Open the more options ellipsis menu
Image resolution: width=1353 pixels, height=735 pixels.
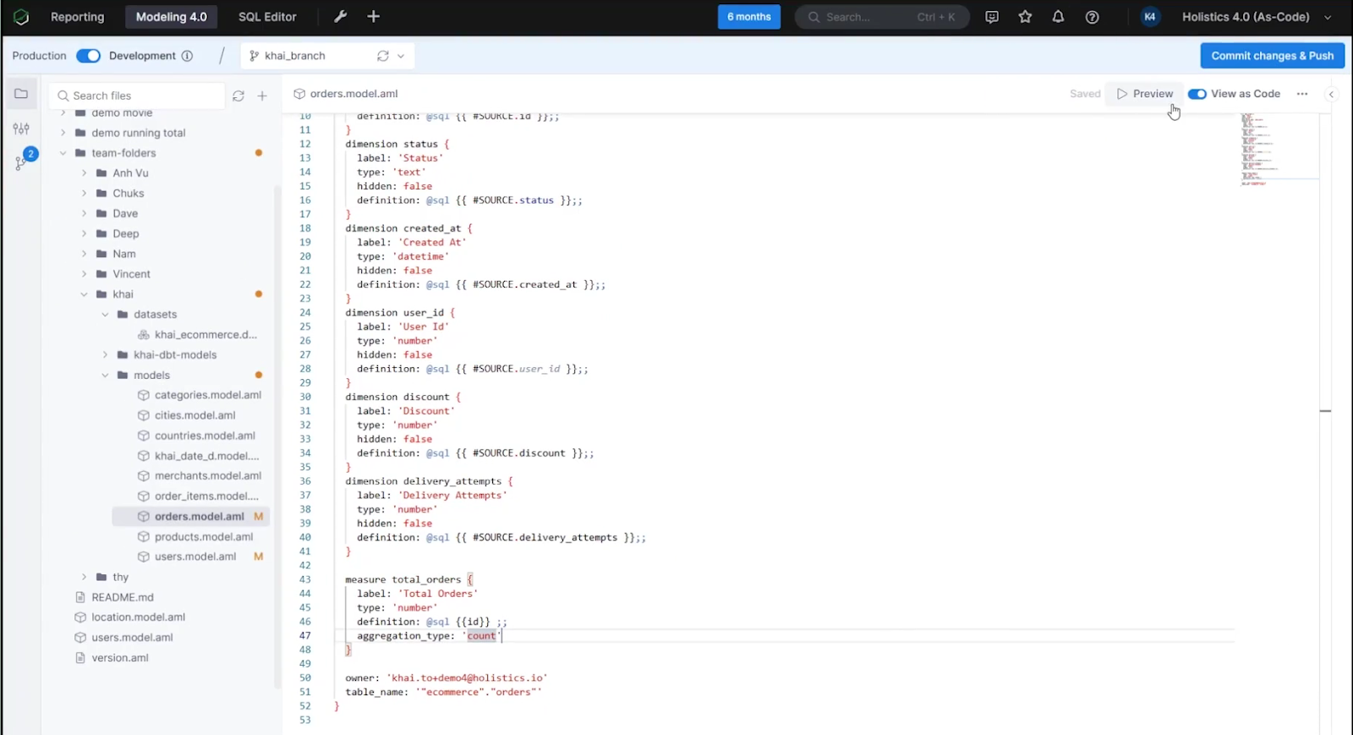coord(1302,94)
